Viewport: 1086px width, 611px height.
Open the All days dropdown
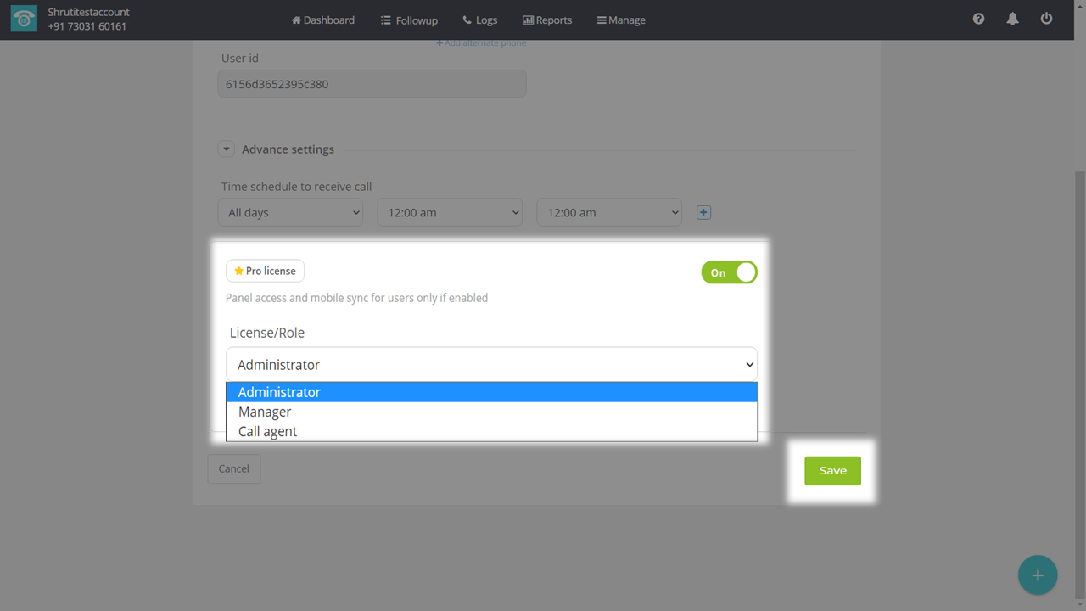pos(290,212)
